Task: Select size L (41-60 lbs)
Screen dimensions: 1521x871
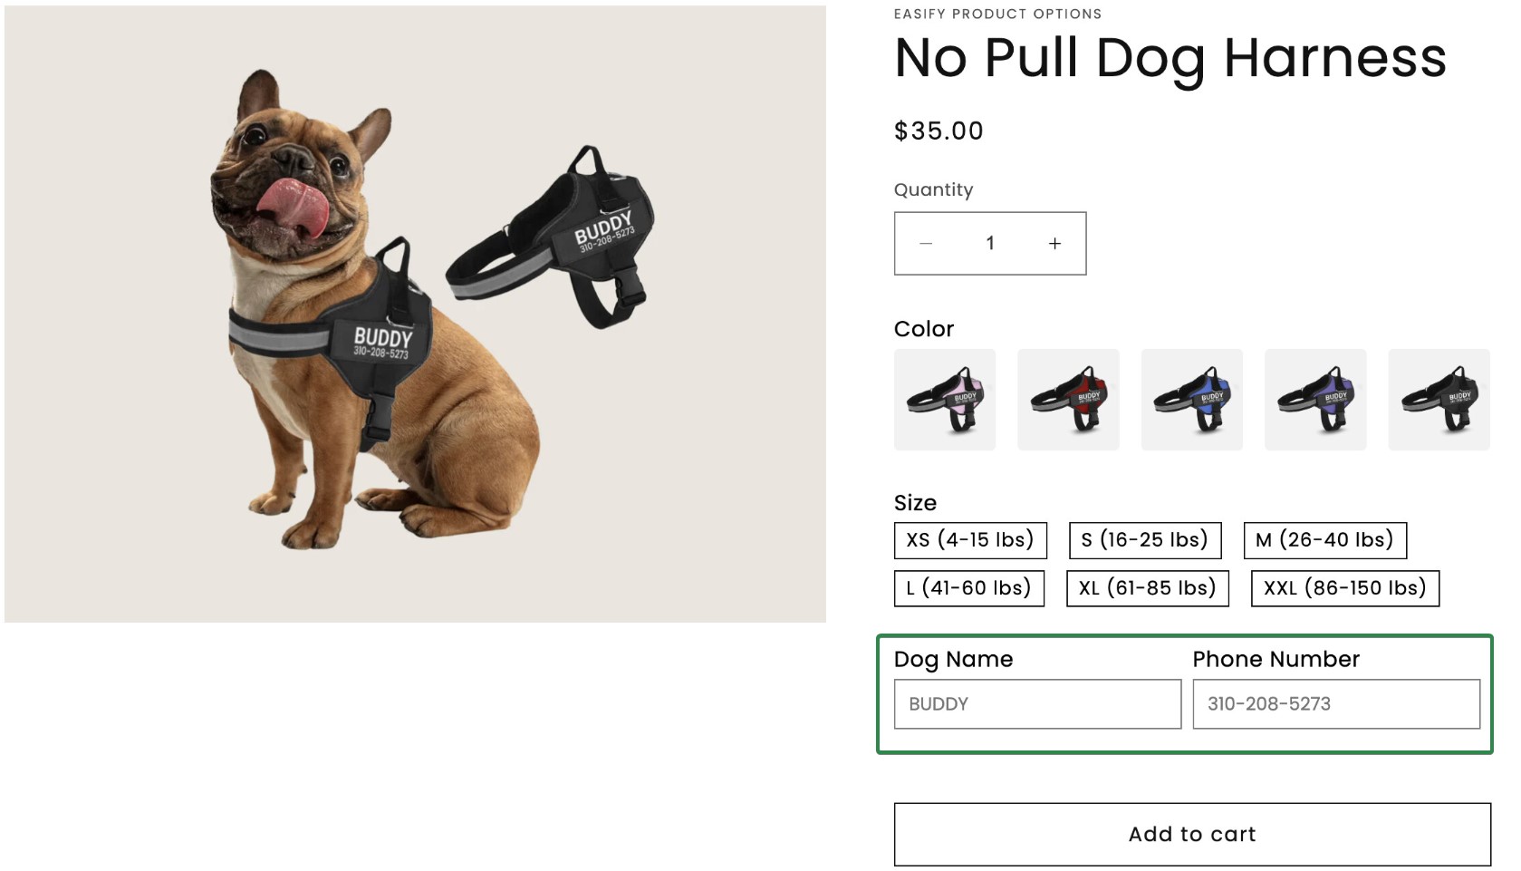Action: pos(967,588)
